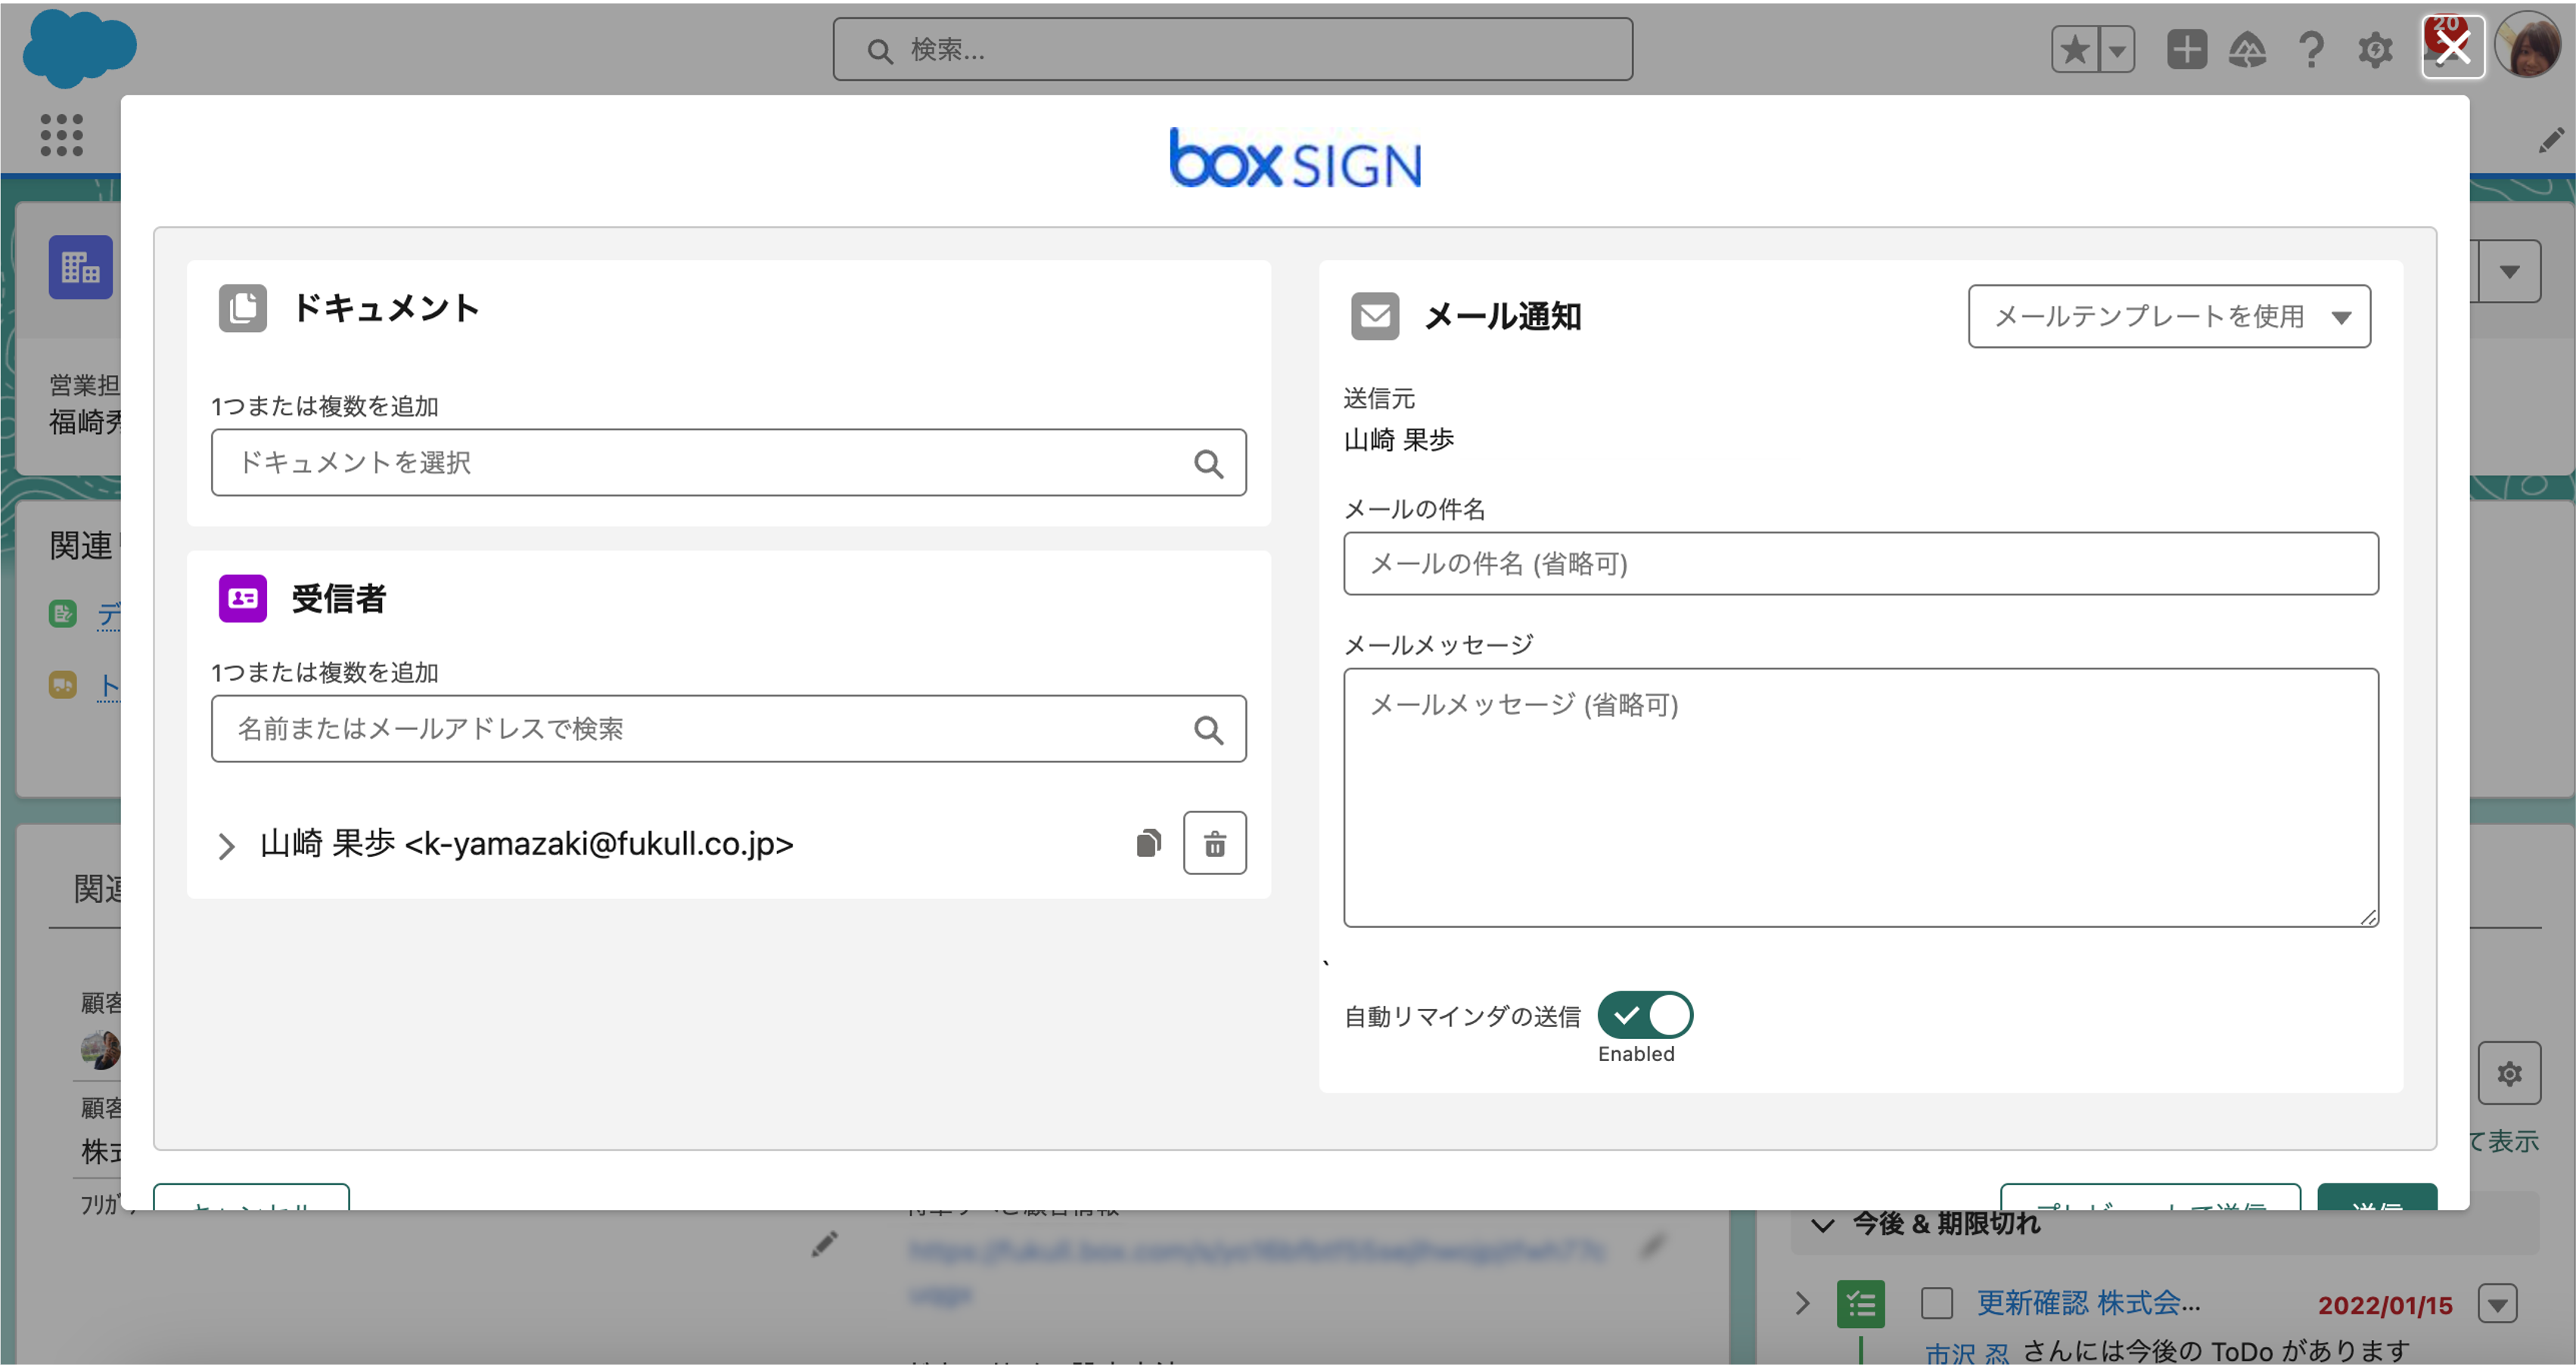2576x1365 pixels.
Task: Click the 山崎 果歩 sender name text
Action: coord(1398,439)
